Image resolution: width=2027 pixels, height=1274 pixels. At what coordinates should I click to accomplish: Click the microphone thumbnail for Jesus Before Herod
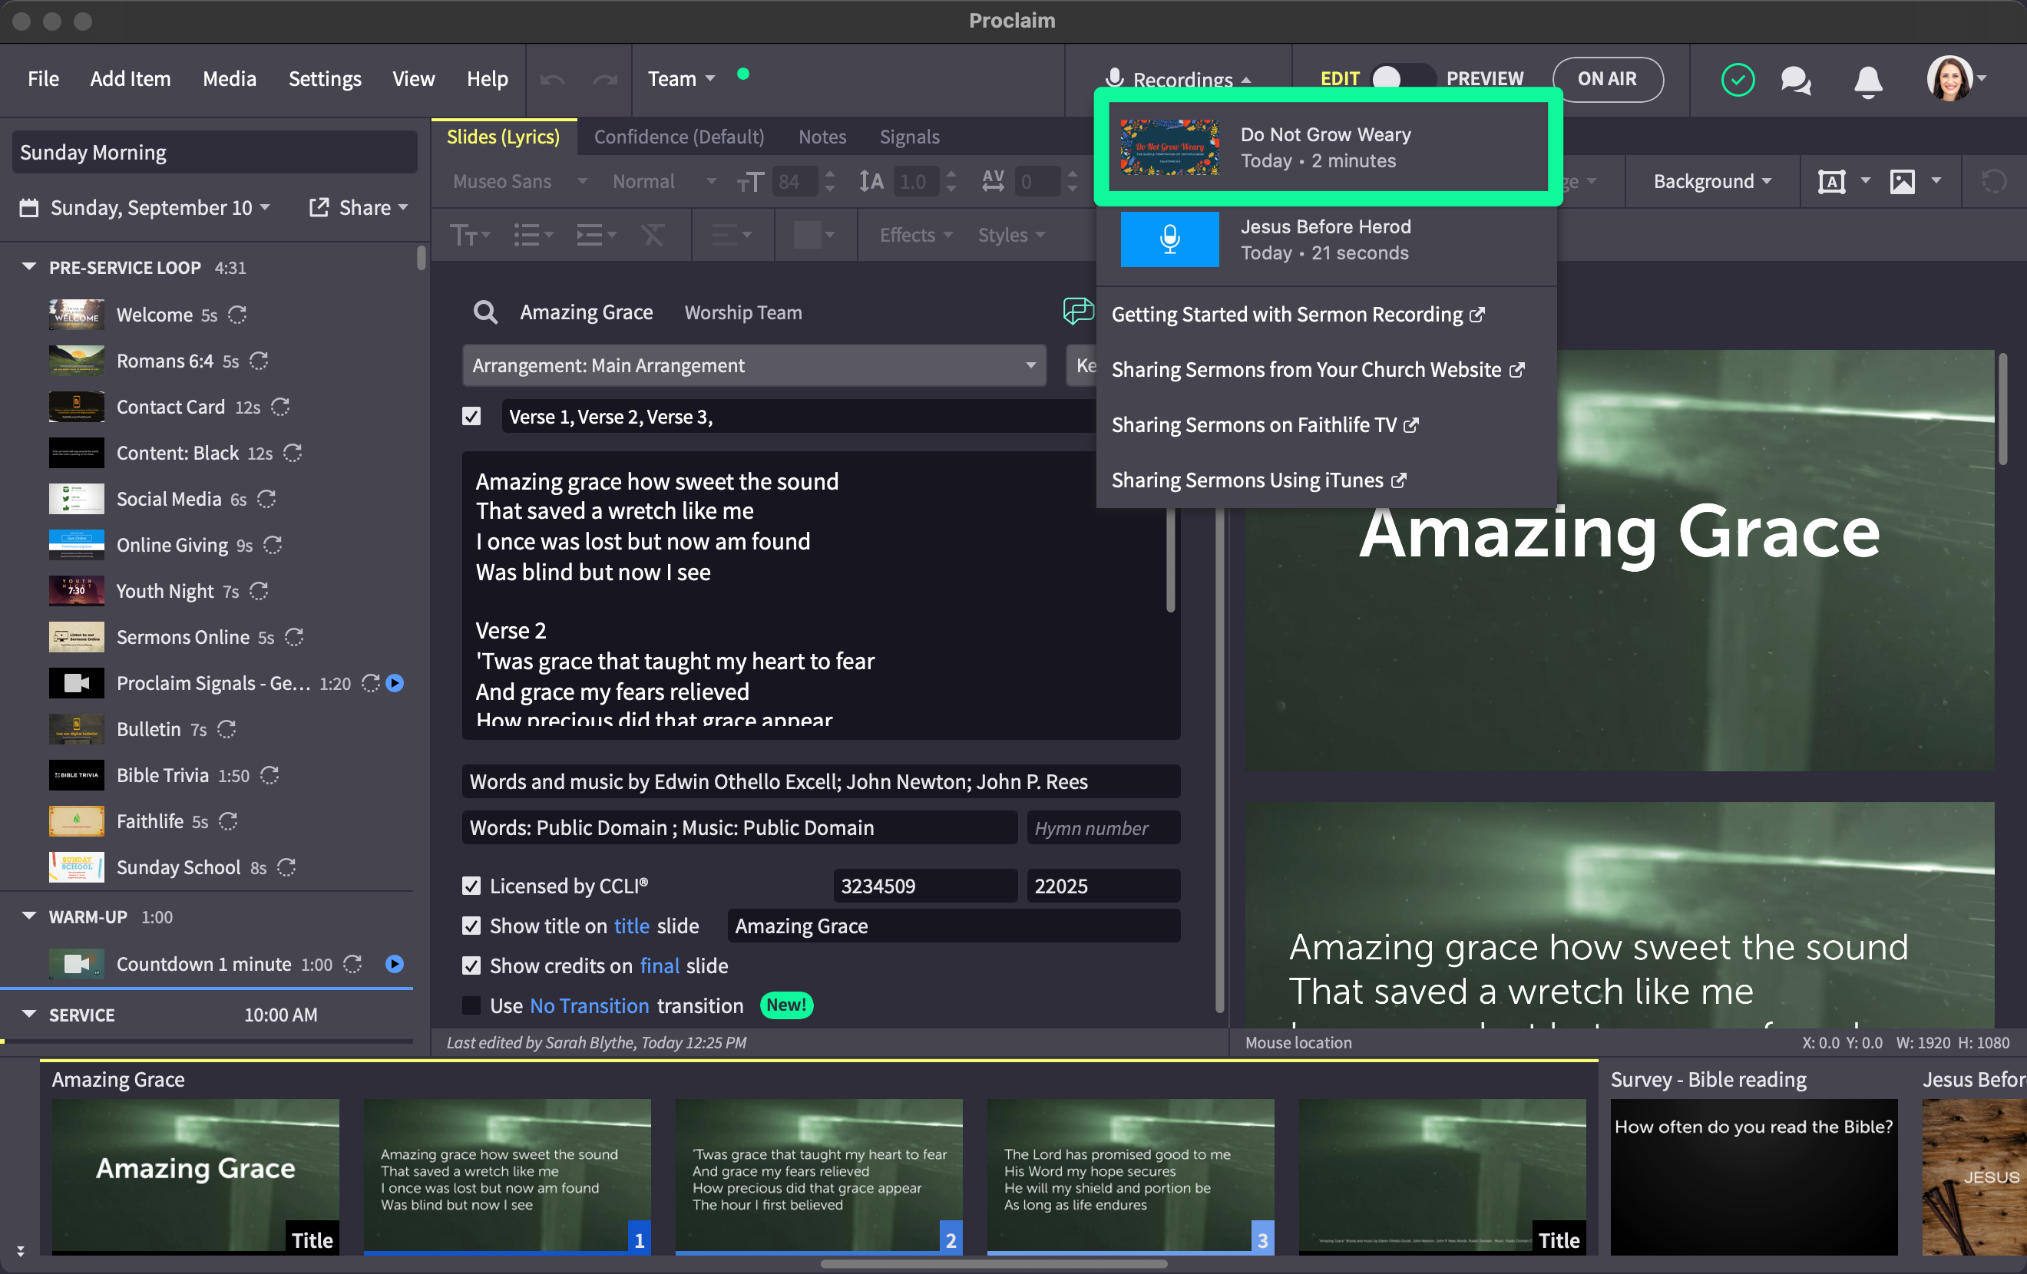pos(1169,239)
